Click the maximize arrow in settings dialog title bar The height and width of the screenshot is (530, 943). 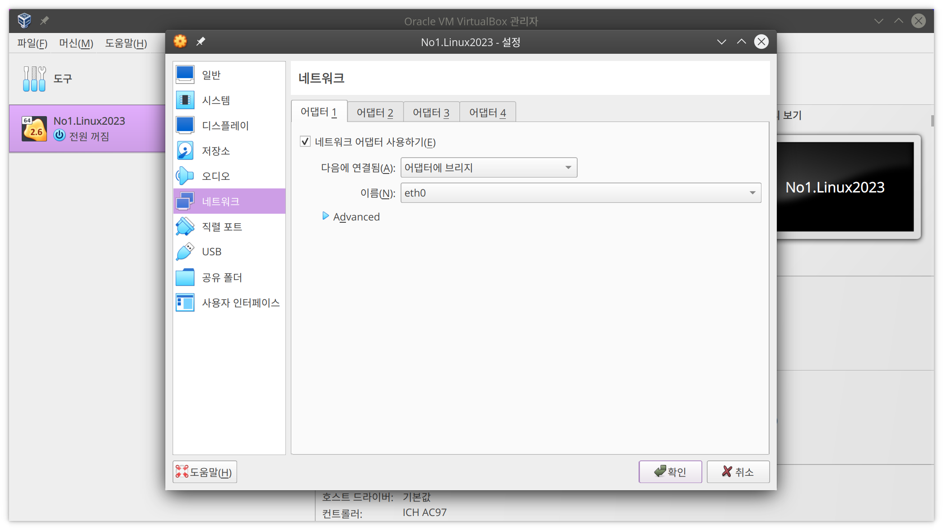742,42
